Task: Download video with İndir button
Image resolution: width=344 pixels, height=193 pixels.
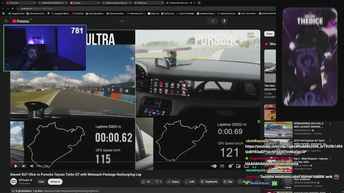Action: (x=190, y=181)
